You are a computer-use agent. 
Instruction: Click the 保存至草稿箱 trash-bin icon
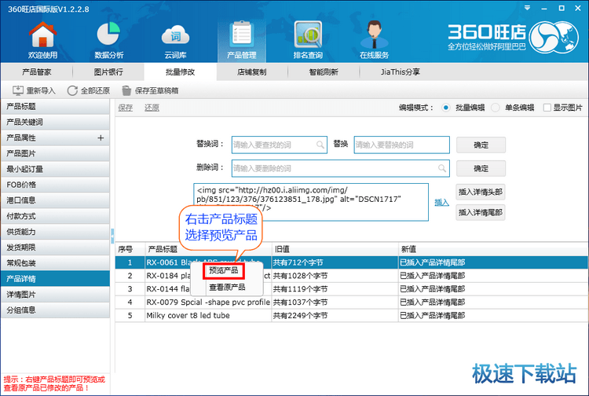[x=126, y=90]
